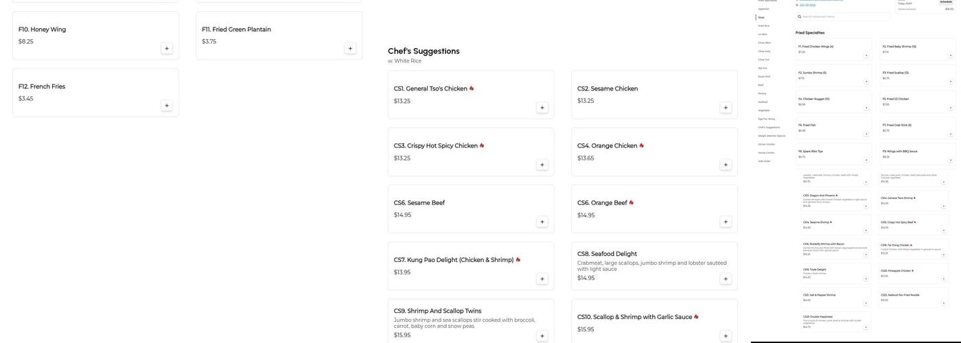The height and width of the screenshot is (343, 961).
Task: Add CS7. Kung Pao Delight to order
Action: (542, 279)
